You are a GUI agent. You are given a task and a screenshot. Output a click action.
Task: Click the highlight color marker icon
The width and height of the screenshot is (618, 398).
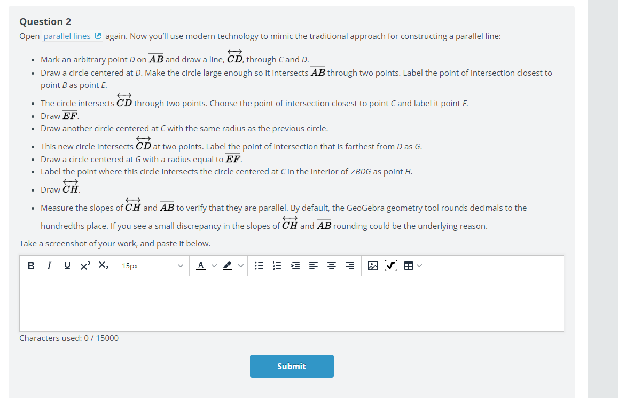pos(228,266)
